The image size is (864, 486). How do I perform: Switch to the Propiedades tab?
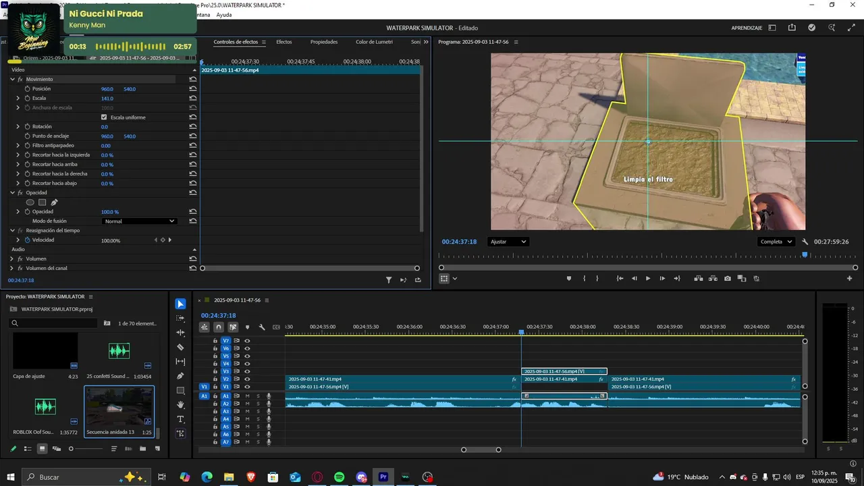[x=324, y=42]
